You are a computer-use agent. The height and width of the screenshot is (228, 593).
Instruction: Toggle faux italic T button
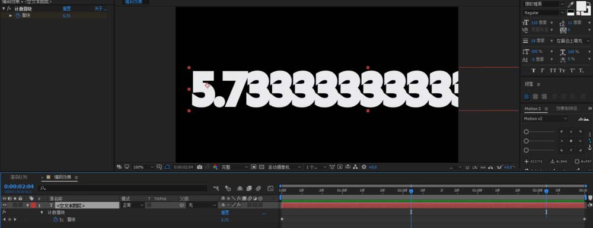pos(543,71)
